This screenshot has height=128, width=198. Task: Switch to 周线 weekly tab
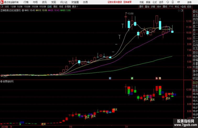click(55, 7)
